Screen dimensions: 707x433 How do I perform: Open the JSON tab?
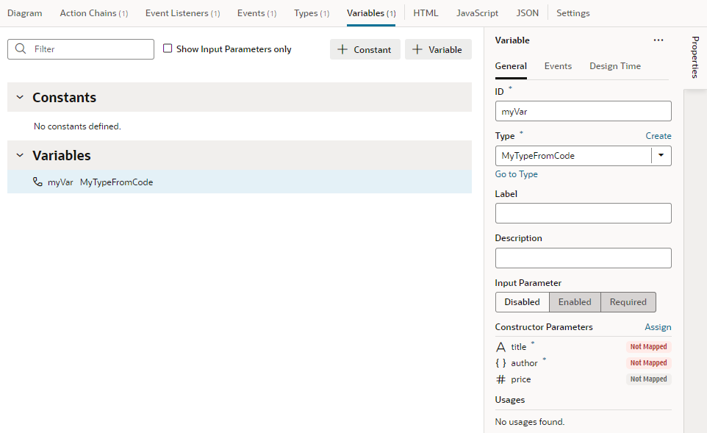[527, 13]
